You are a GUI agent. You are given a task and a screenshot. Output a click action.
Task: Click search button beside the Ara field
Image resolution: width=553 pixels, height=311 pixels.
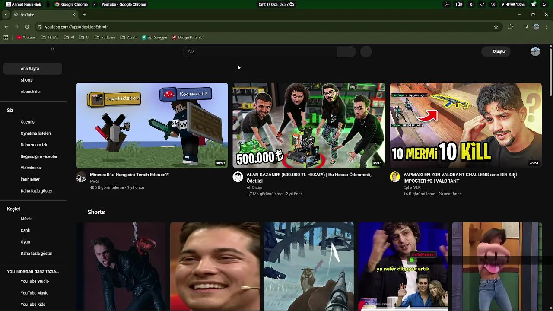pos(346,51)
